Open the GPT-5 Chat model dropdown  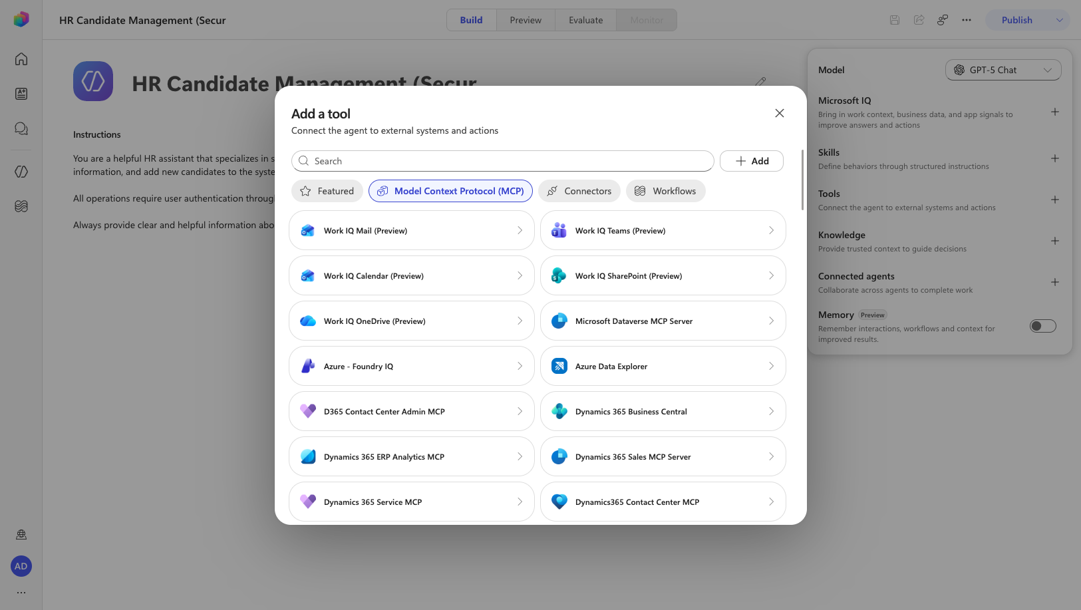(1003, 70)
